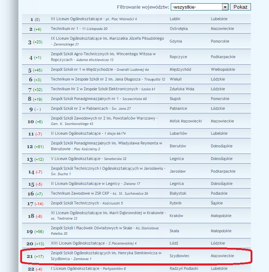Screen dimensions: 269x272
Task: Click II Liceum Ogólnokształcące w Legnicy
Action: tap(85, 184)
